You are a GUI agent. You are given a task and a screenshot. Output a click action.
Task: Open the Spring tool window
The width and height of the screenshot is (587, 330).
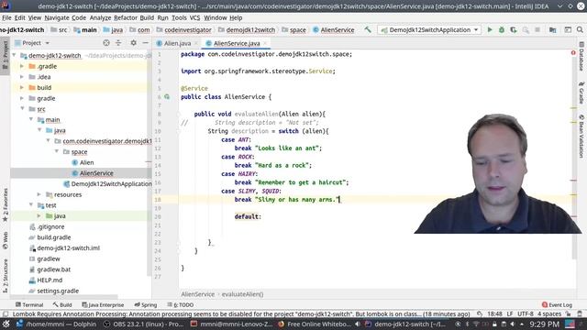(x=146, y=304)
